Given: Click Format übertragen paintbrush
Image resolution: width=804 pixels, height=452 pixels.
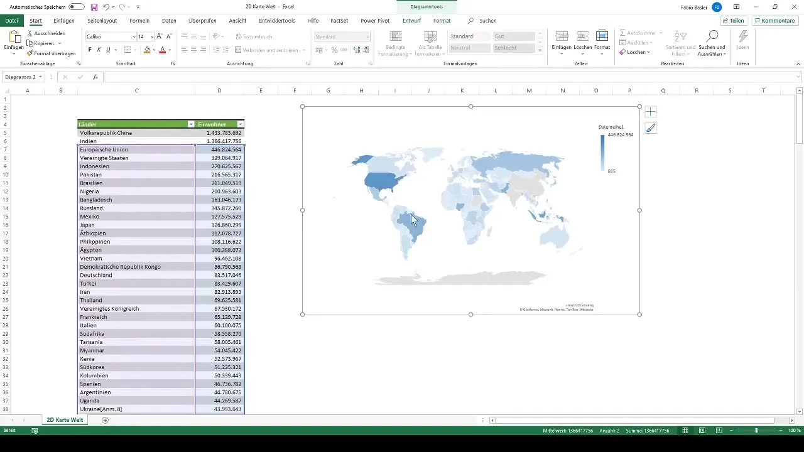Looking at the screenshot, I should pos(30,53).
